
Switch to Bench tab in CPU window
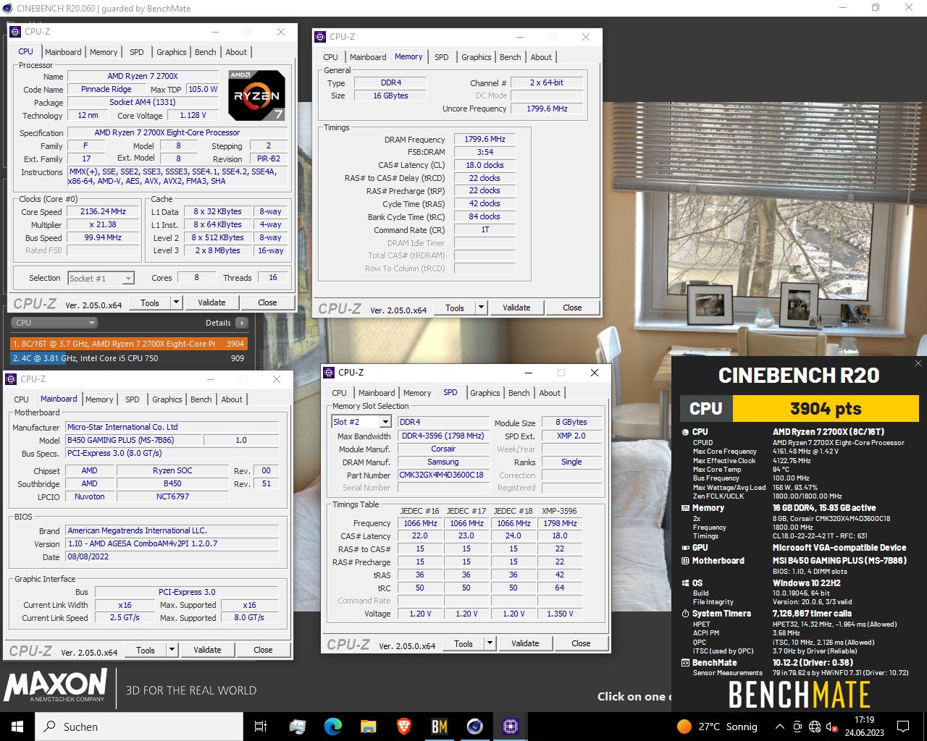[206, 52]
